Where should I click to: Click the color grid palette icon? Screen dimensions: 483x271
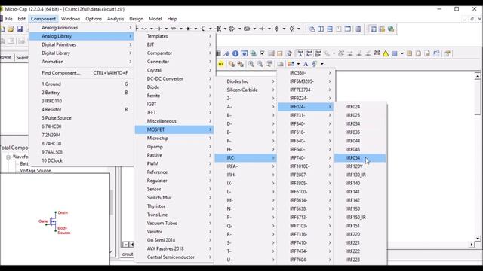pos(291,63)
